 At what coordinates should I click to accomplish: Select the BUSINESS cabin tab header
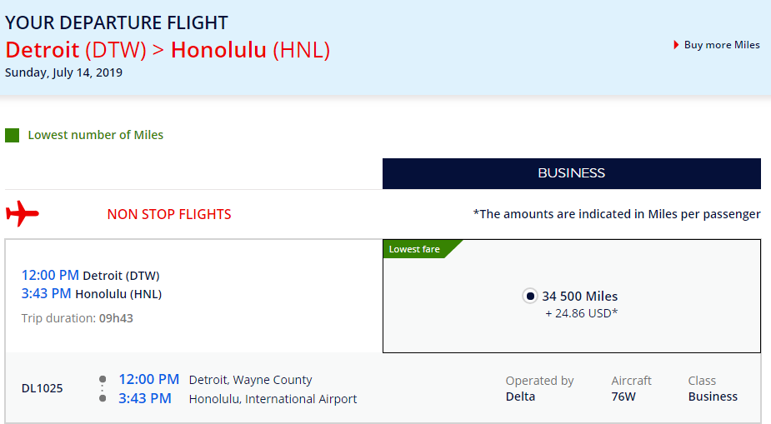(571, 173)
